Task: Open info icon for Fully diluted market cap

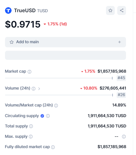Action: coord(53,147)
